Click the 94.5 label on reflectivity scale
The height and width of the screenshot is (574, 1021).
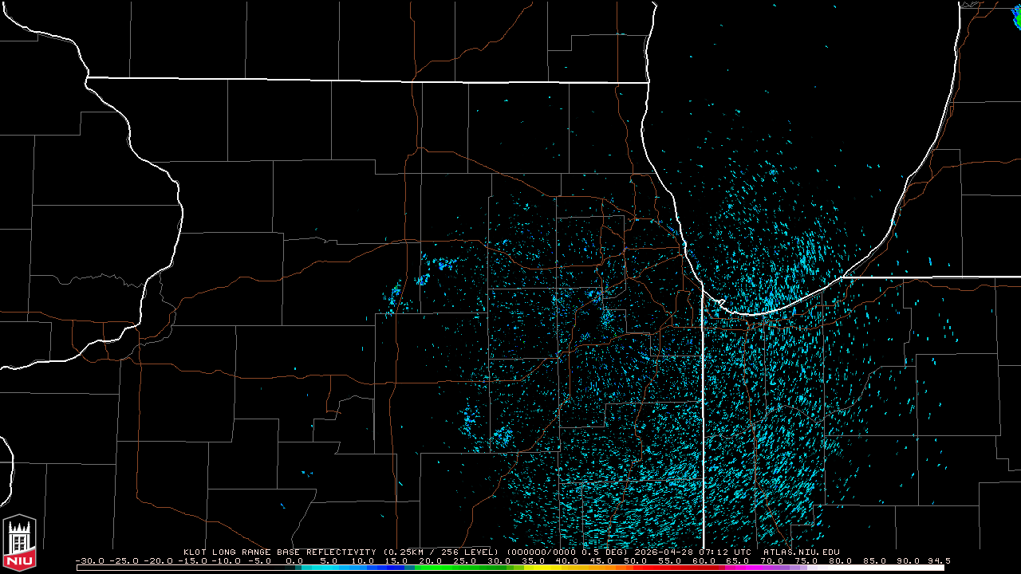pyautogui.click(x=939, y=560)
